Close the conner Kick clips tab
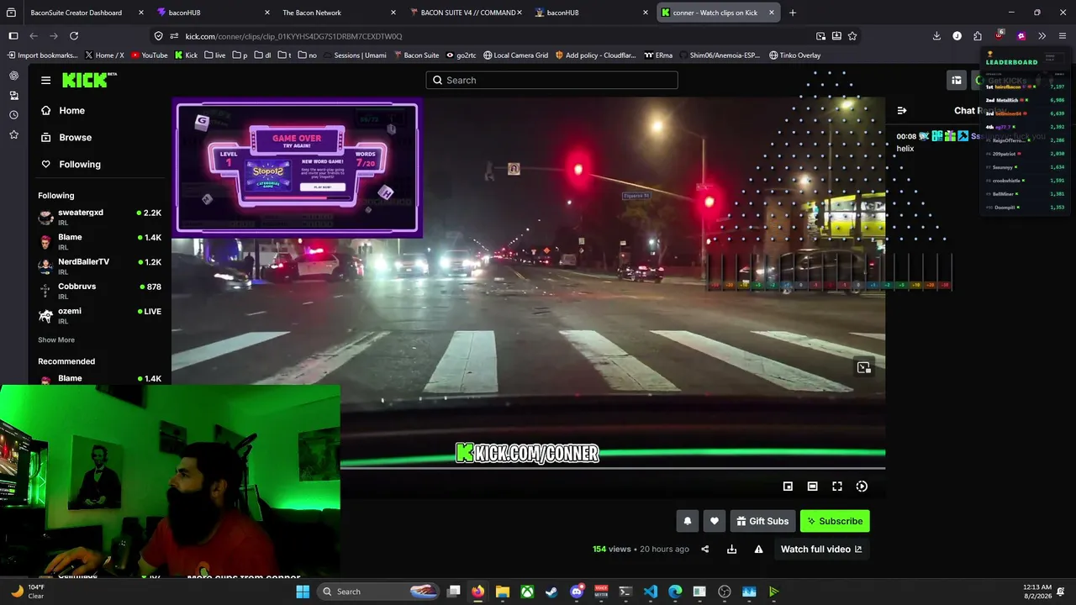 point(772,13)
